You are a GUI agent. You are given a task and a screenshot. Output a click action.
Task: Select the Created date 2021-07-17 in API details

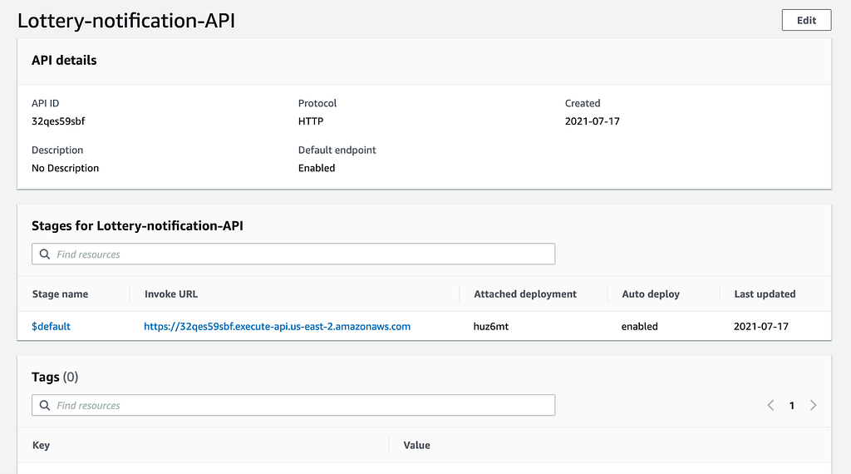point(592,121)
